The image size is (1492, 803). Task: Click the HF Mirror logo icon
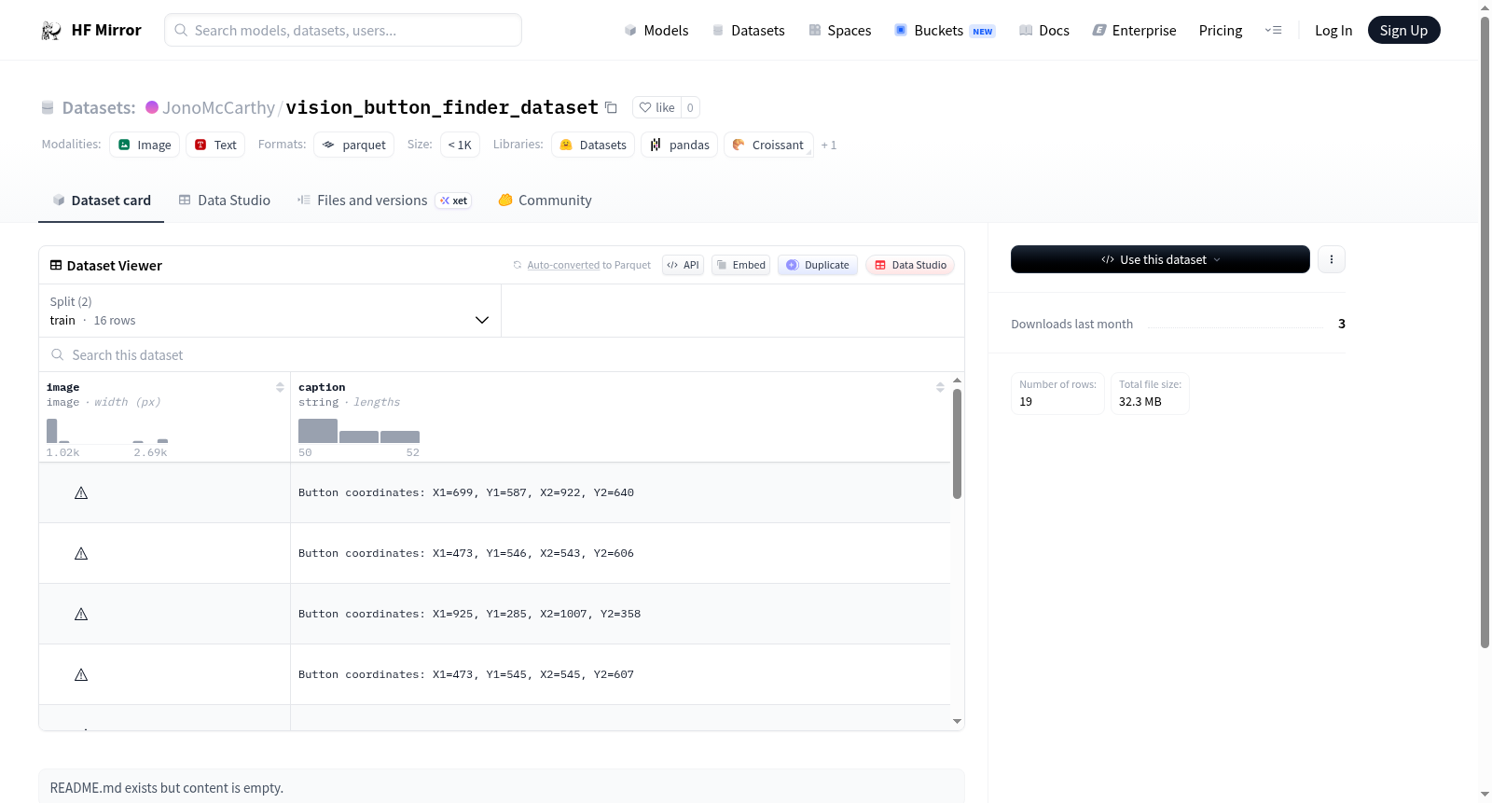51,31
